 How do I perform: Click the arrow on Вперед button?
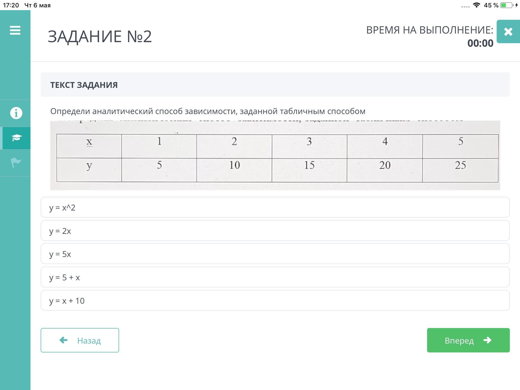pos(487,340)
